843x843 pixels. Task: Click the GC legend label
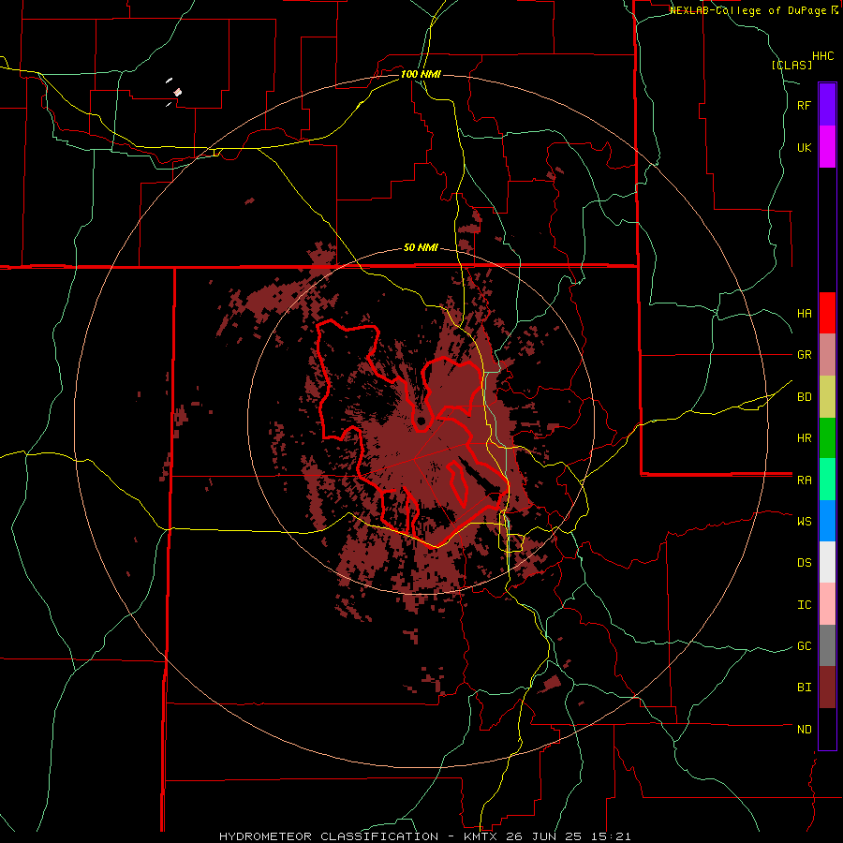pyautogui.click(x=805, y=645)
